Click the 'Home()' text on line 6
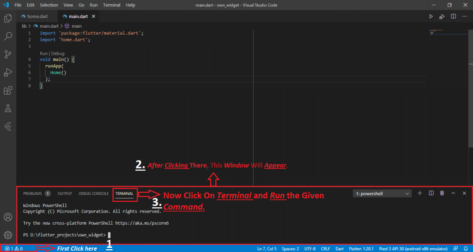 (x=58, y=72)
